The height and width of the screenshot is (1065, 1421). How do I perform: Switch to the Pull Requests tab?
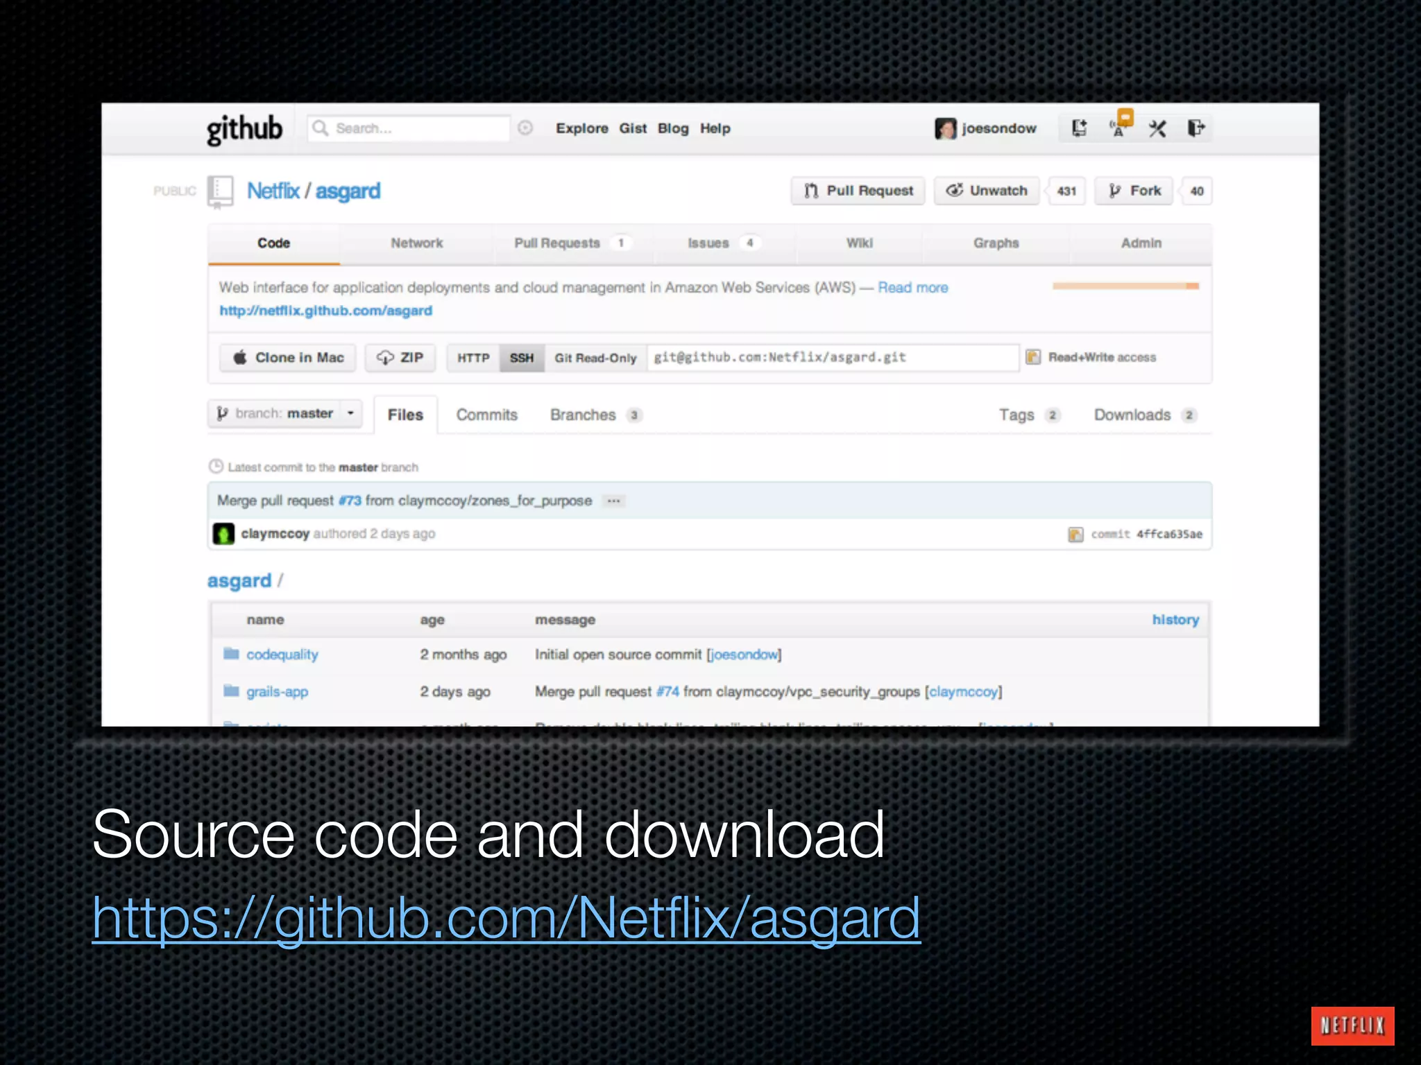click(573, 243)
